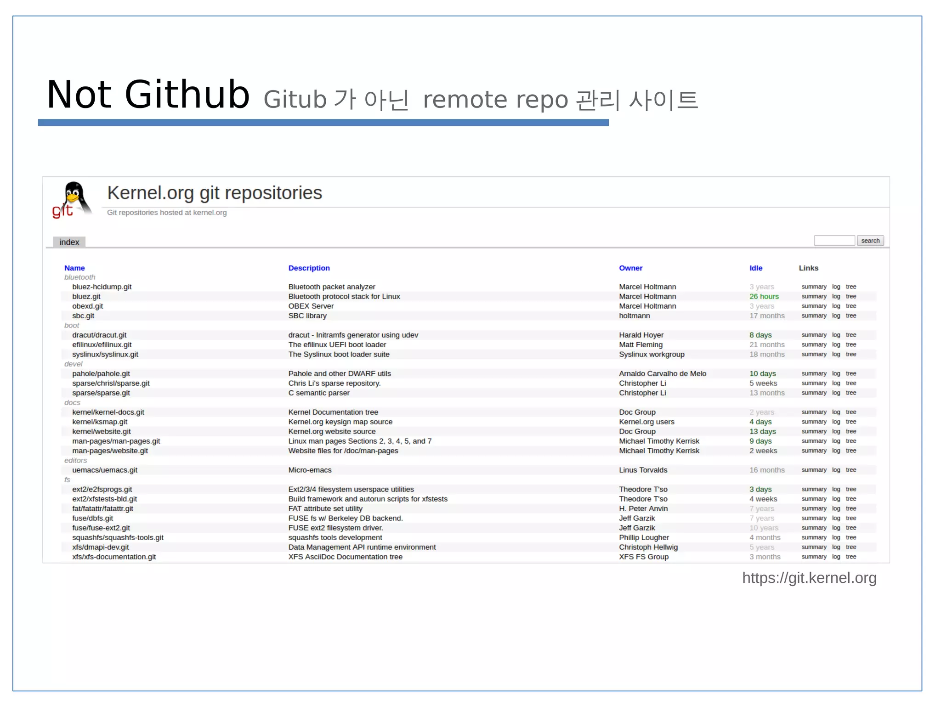
Task: Click tree link for sparse/sparse.git row
Action: coord(851,393)
